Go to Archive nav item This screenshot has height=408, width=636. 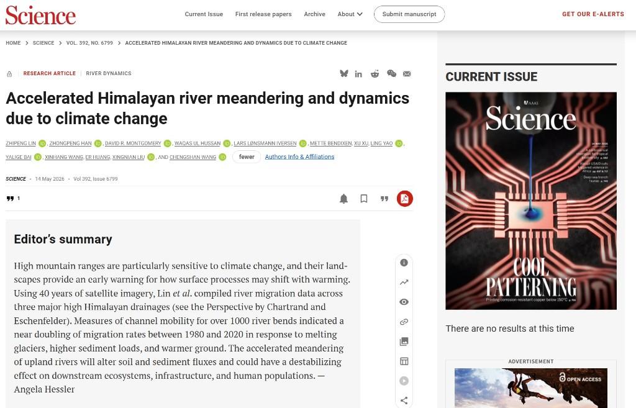point(315,14)
